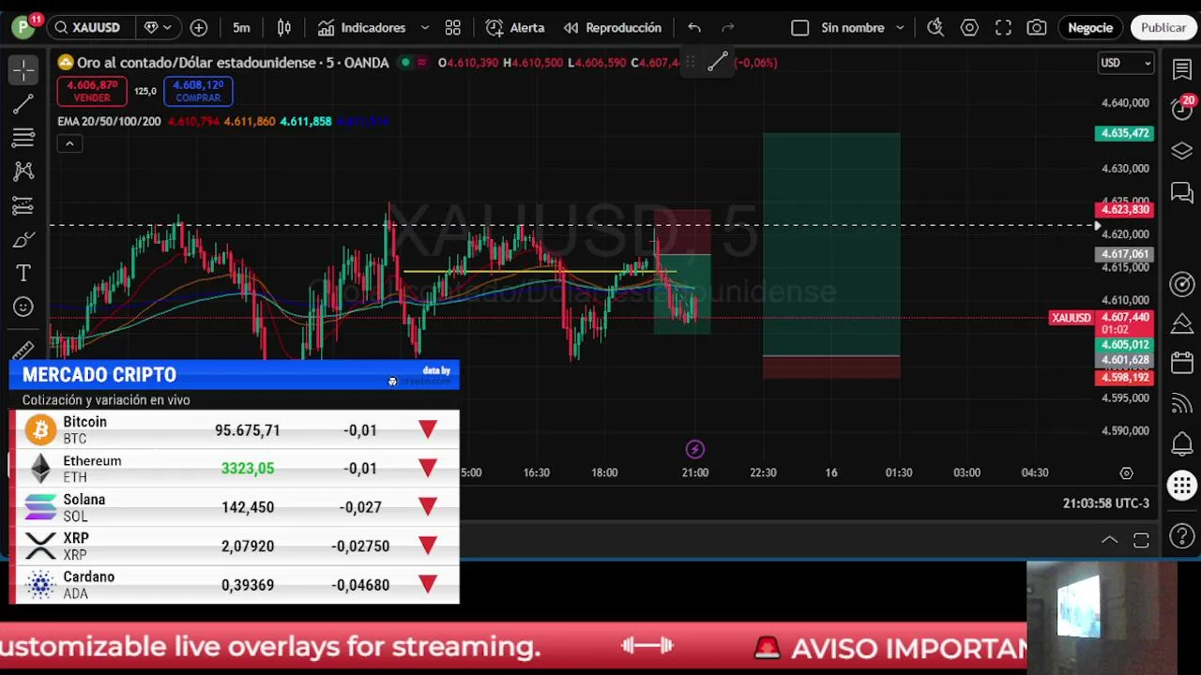
Task: Open the Indicadores menu
Action: (361, 27)
